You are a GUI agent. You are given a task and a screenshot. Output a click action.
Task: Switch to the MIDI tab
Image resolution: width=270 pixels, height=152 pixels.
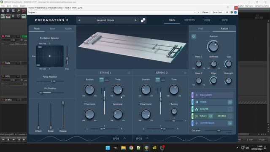point(207,20)
